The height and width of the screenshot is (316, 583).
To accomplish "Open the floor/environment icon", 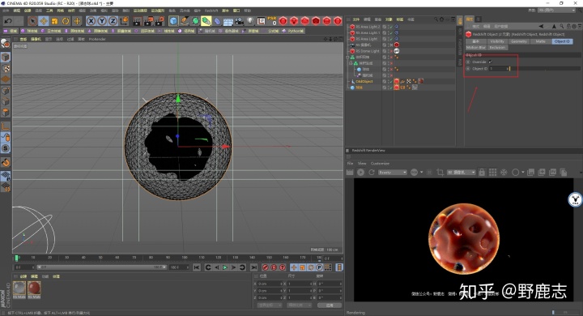I will click(x=228, y=21).
